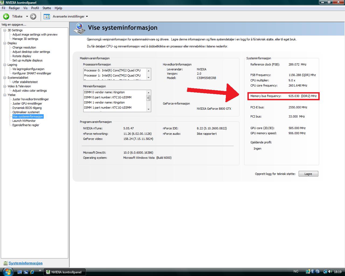Select DIMM 0 vendor name row
345x276 pixels.
[115, 92]
